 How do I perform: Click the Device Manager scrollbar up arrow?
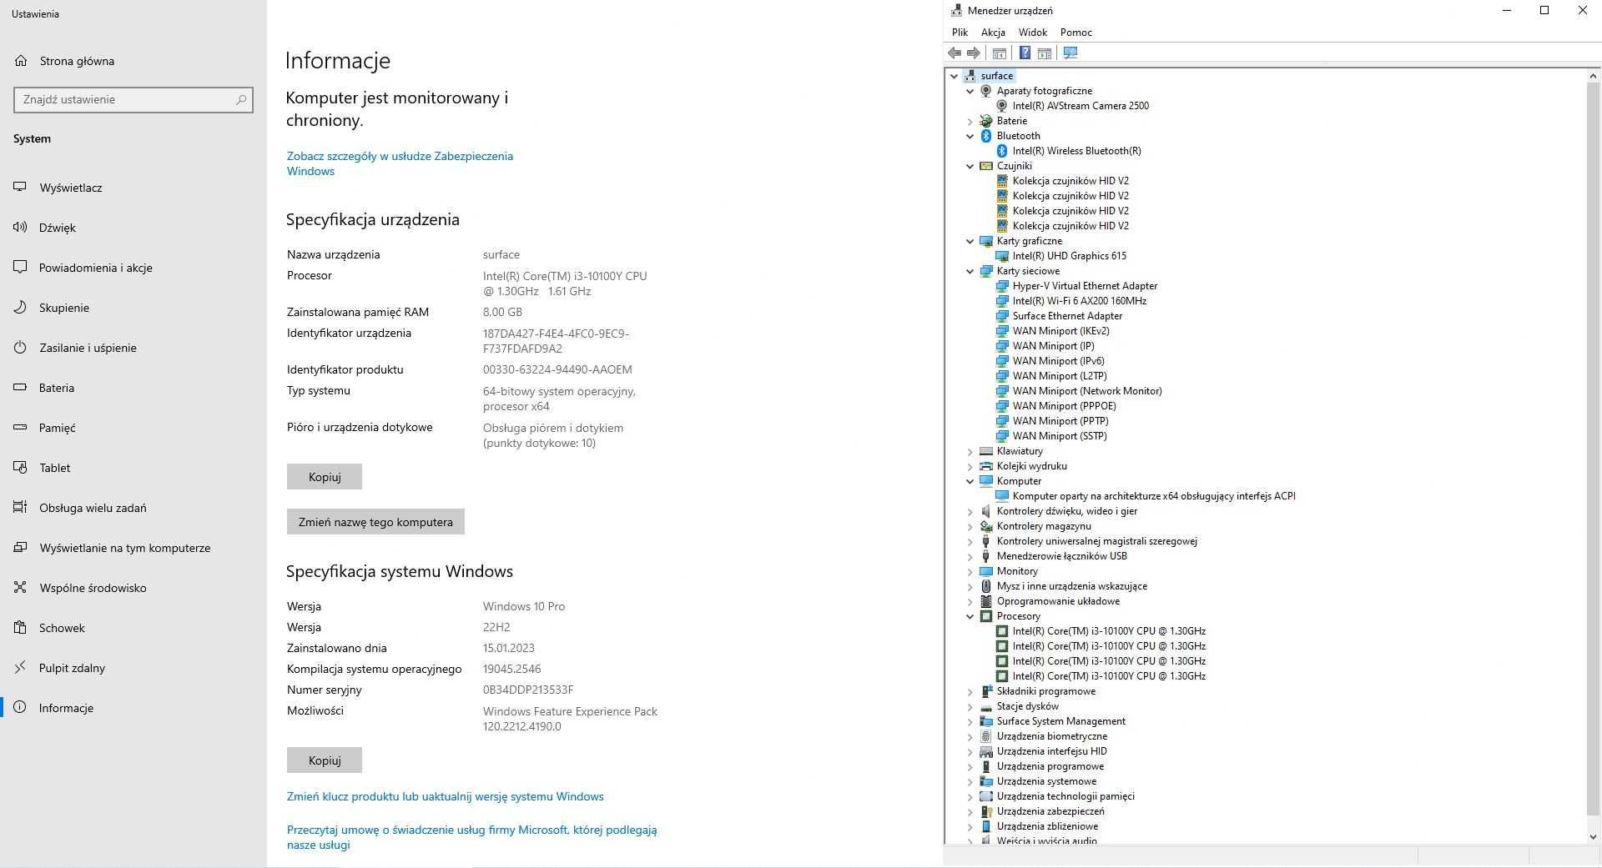[1594, 76]
